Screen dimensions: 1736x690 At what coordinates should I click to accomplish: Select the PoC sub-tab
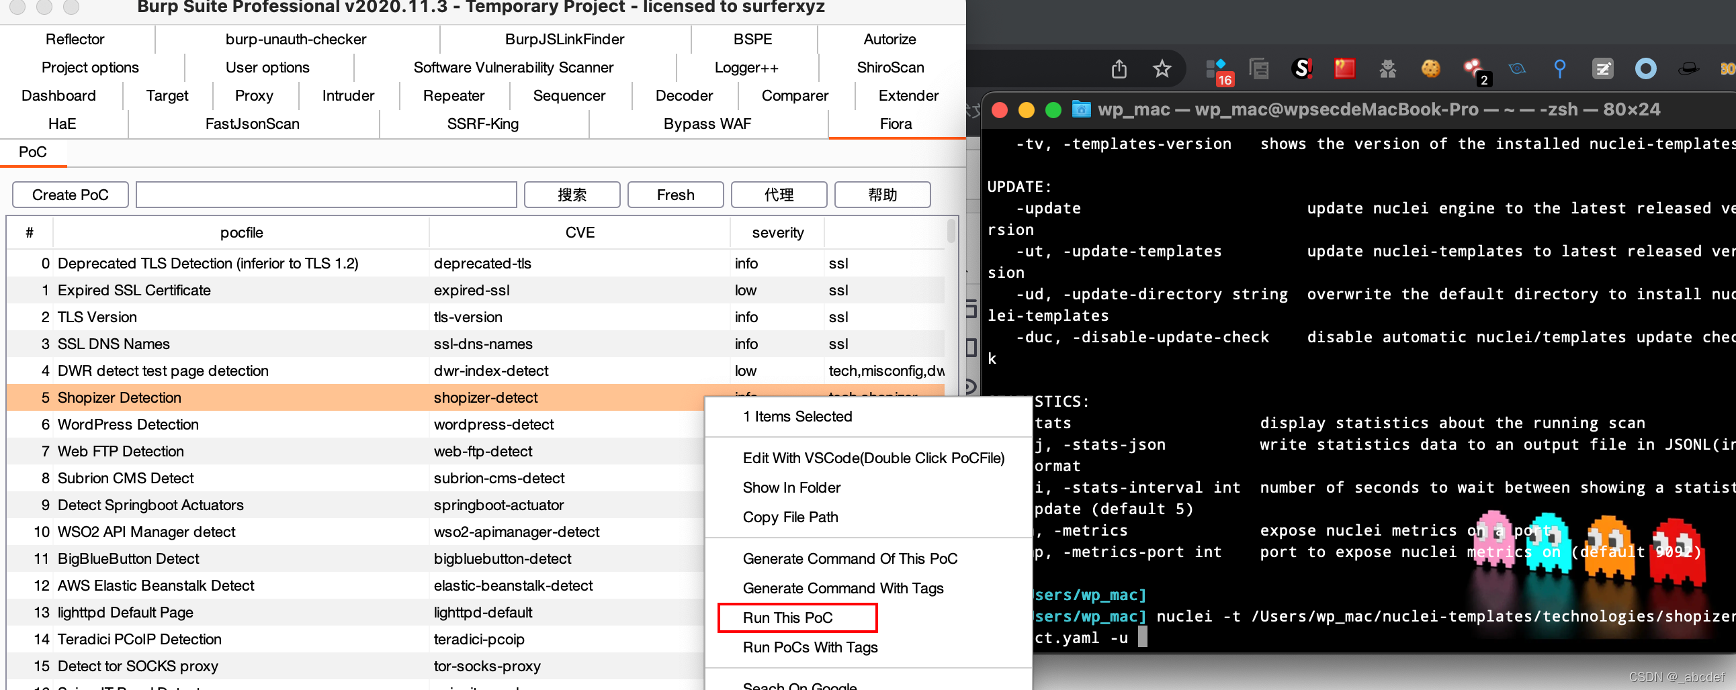point(32,152)
